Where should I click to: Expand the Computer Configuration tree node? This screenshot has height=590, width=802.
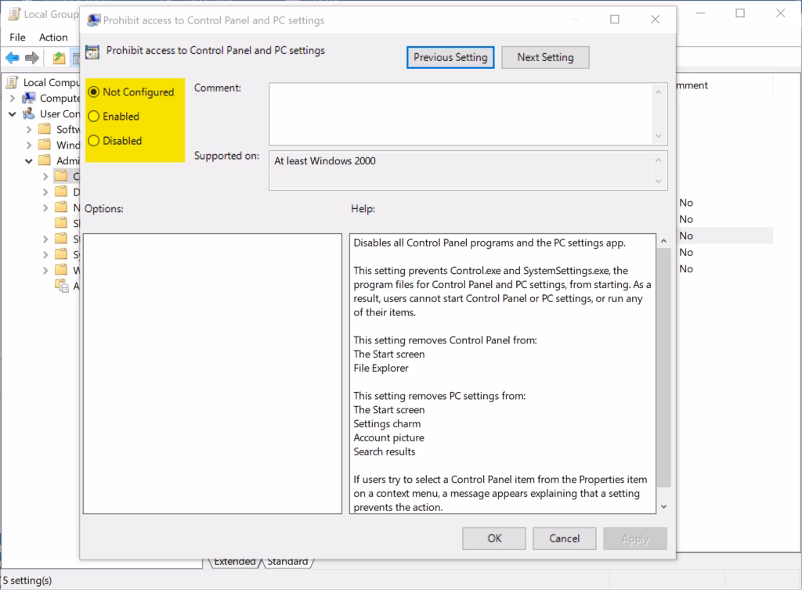tap(13, 99)
